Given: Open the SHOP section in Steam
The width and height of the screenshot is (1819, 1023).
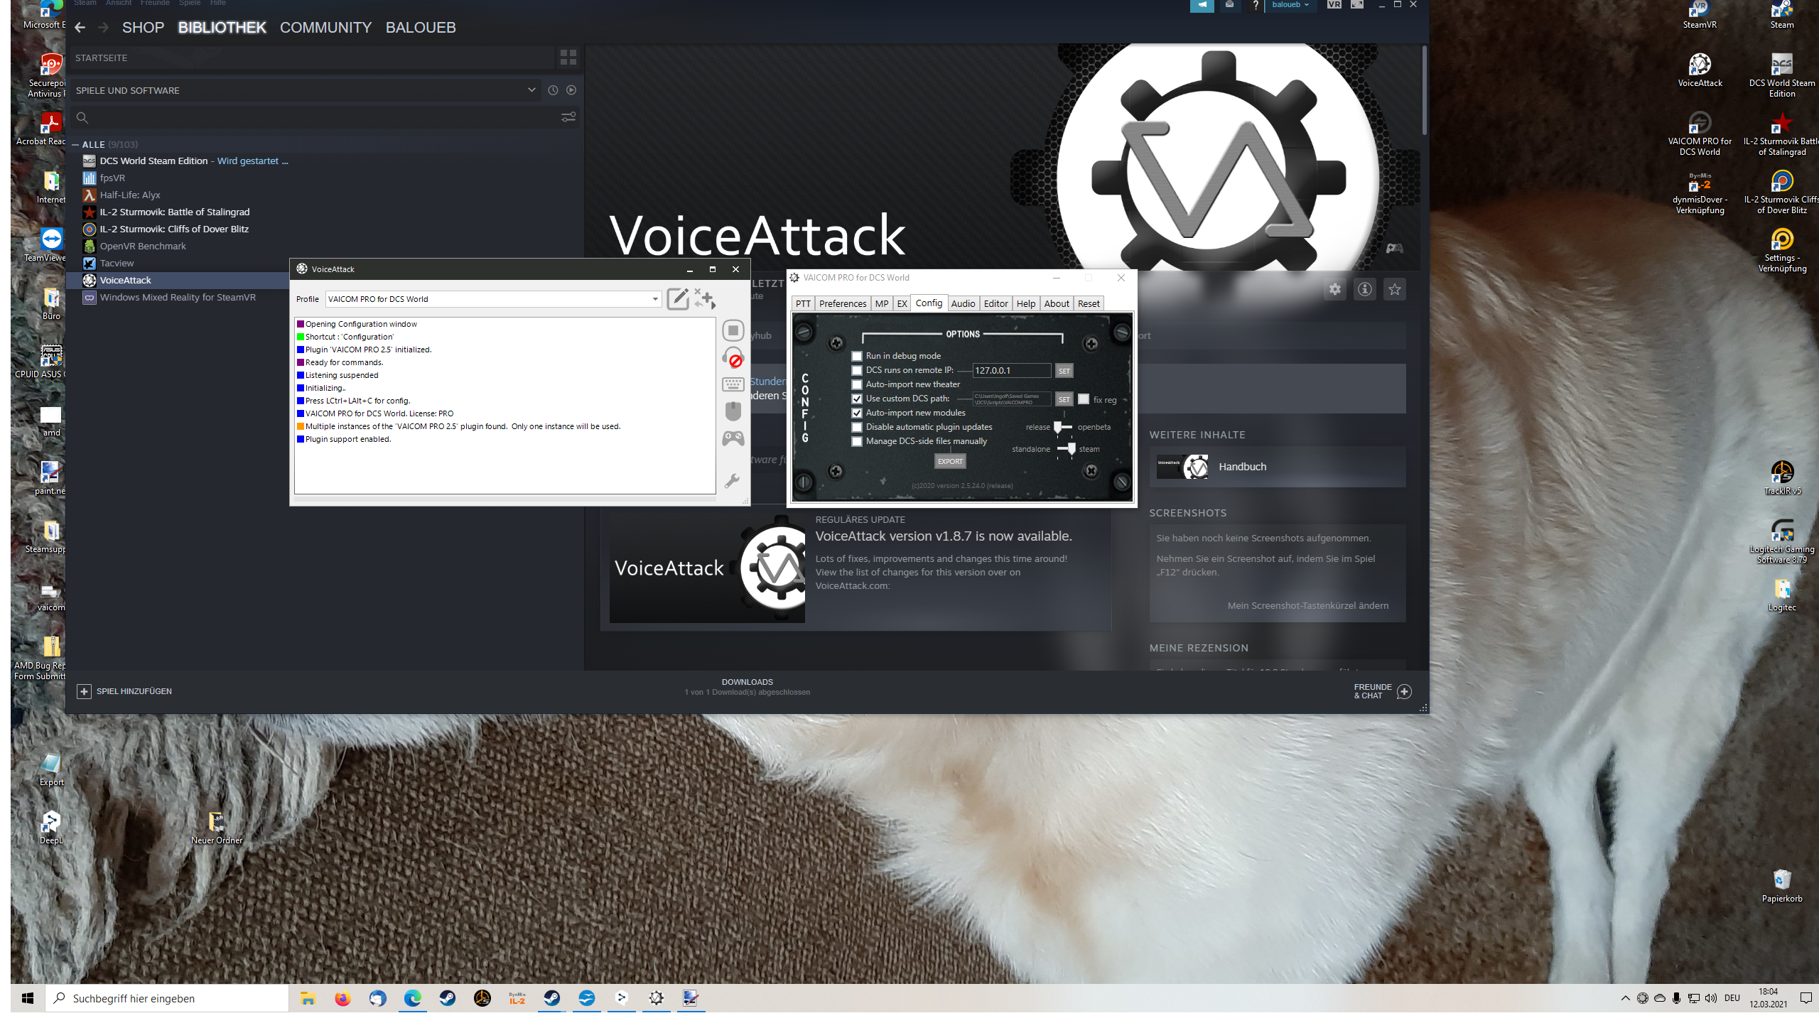Looking at the screenshot, I should [143, 27].
